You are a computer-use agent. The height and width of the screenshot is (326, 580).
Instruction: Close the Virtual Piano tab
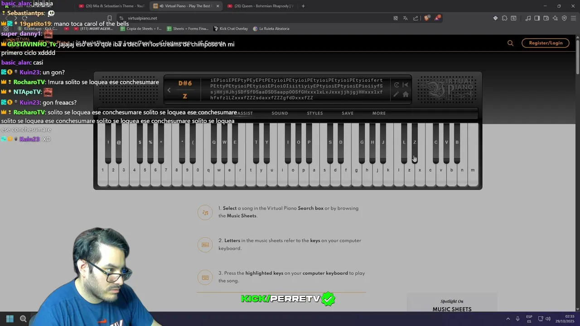(x=217, y=6)
